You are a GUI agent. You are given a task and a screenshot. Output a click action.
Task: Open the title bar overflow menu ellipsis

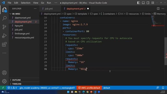tap(56, 3)
